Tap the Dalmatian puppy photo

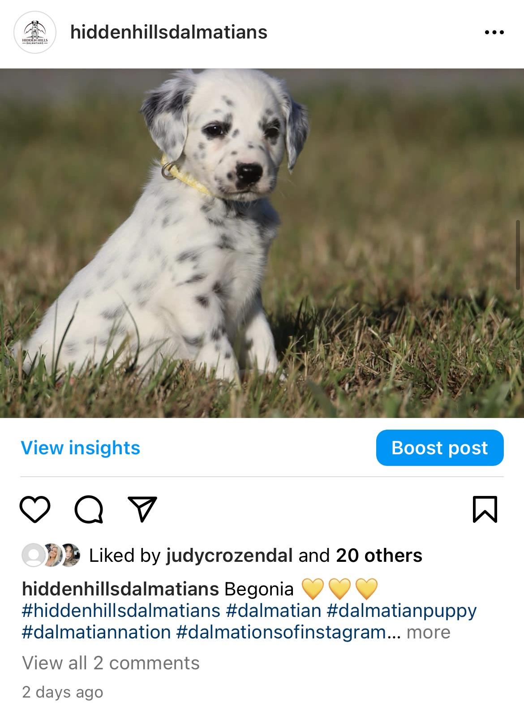pyautogui.click(x=262, y=243)
